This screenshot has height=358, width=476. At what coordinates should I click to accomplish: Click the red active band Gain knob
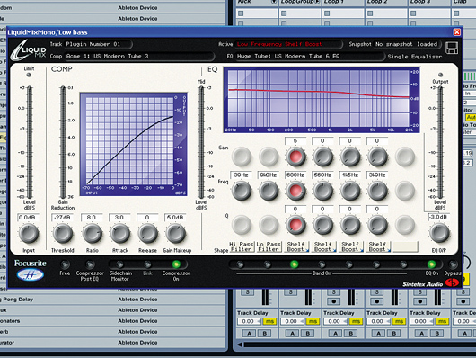point(295,157)
